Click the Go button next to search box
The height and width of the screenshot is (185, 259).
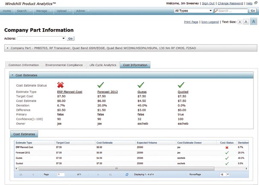[x=253, y=11]
